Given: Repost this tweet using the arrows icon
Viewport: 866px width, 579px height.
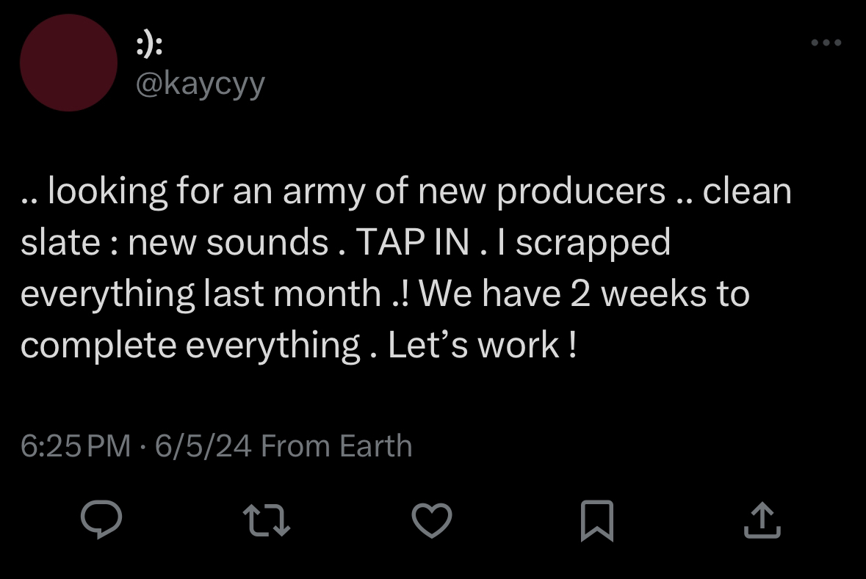Looking at the screenshot, I should [266, 520].
